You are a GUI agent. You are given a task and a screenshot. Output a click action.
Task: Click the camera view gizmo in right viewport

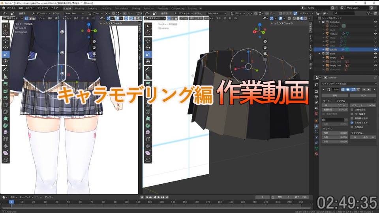click(265, 53)
